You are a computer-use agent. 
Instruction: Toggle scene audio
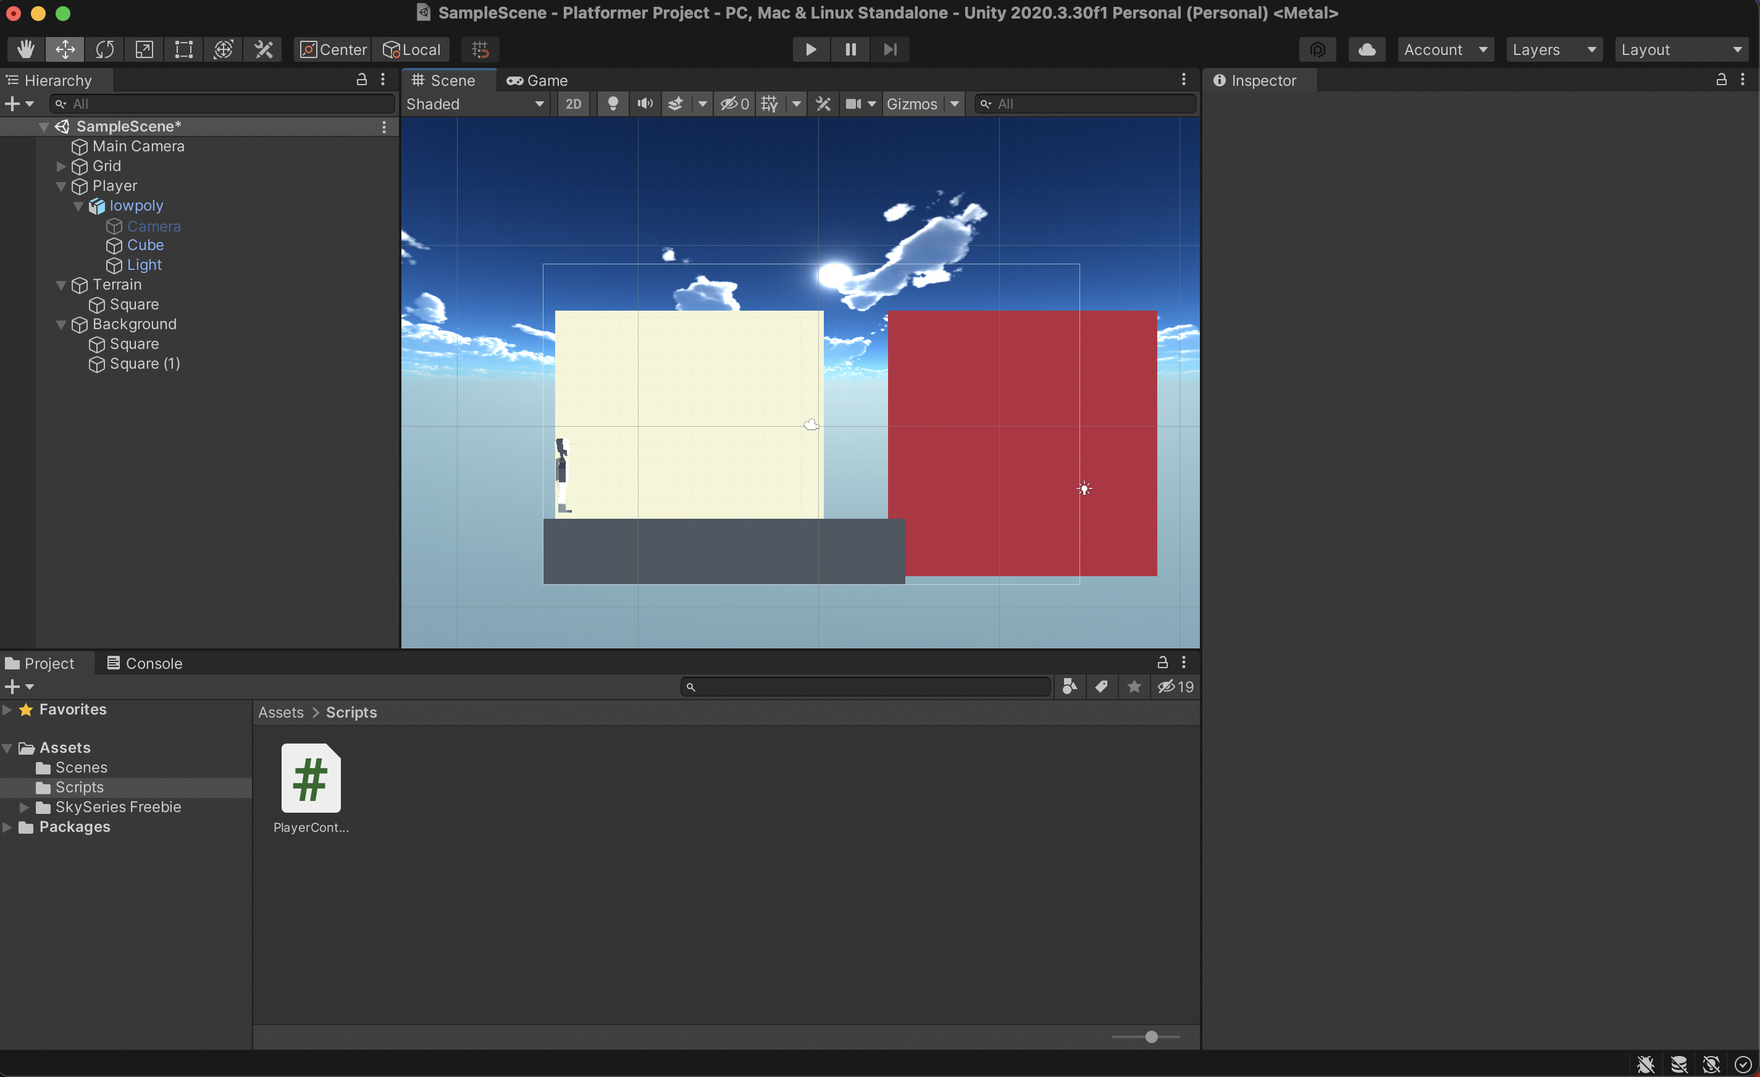pos(645,104)
